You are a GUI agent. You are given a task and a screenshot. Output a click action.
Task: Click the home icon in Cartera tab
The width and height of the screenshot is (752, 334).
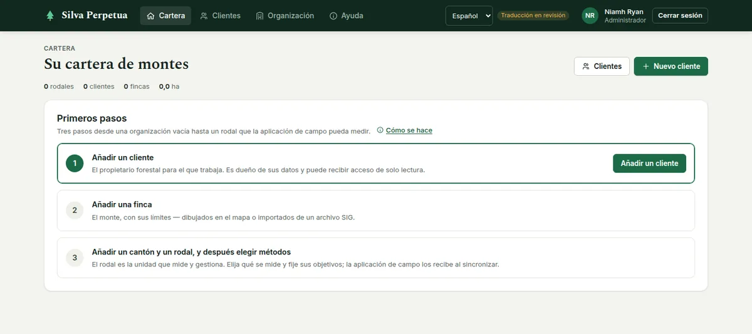[x=150, y=16]
